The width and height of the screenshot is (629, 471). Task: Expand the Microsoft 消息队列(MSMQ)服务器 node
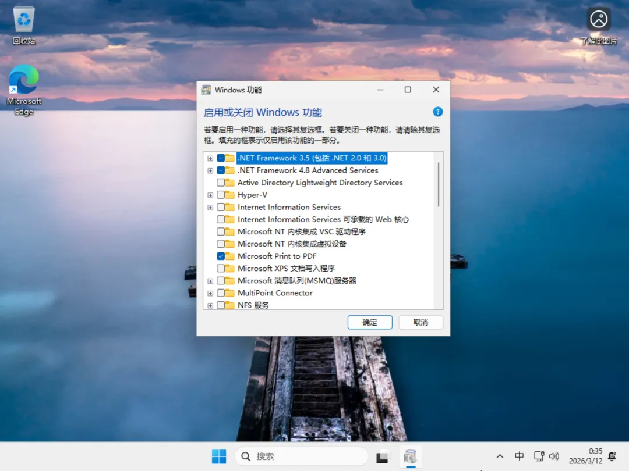click(210, 281)
